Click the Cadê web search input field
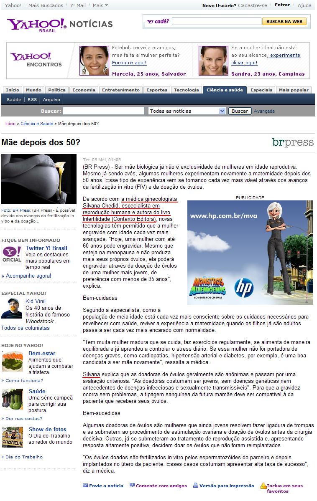 point(216,22)
